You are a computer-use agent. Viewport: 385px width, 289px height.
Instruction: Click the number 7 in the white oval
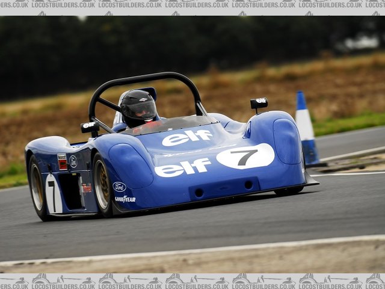click(245, 157)
